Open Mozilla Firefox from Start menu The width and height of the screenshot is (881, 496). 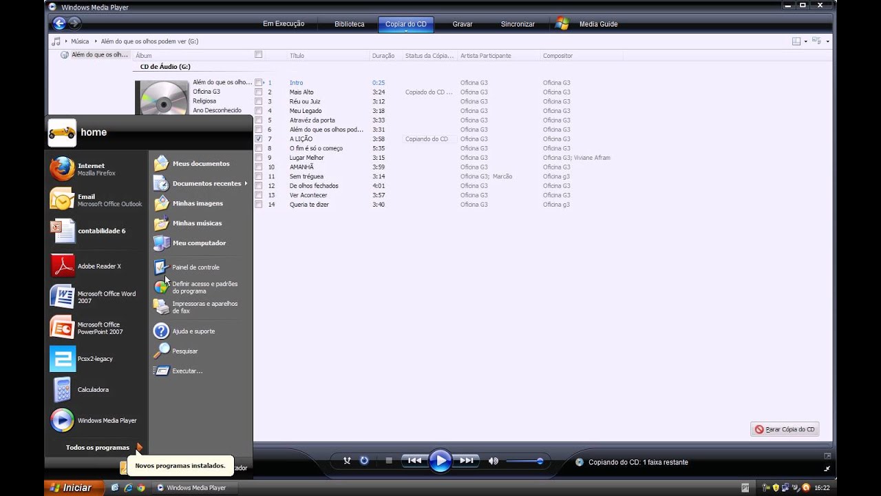click(x=96, y=169)
